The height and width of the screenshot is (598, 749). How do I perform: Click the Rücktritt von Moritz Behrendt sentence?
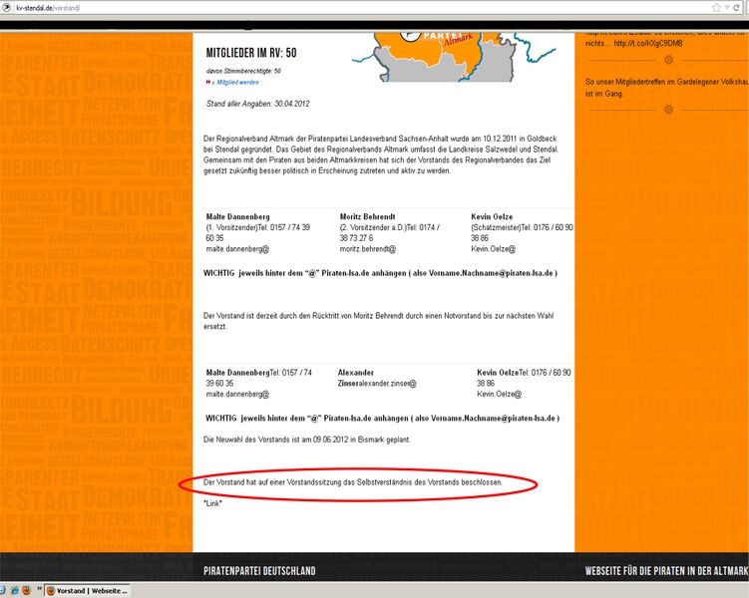click(378, 321)
